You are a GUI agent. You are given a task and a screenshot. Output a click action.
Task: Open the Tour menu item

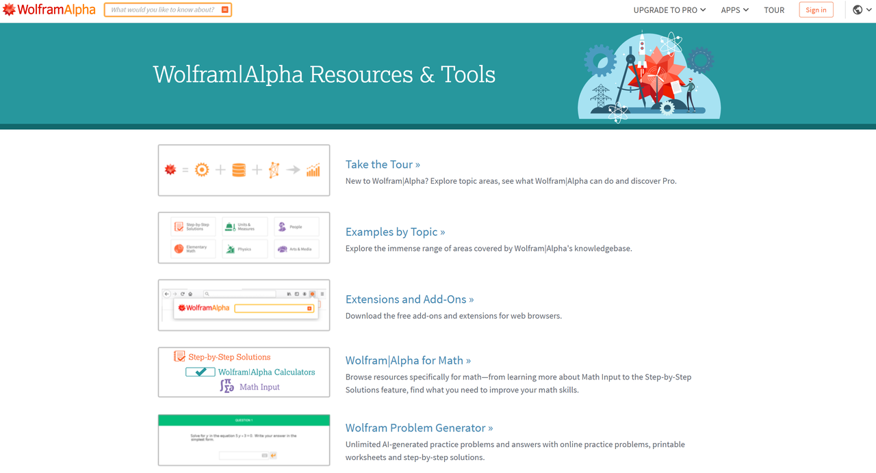click(774, 10)
